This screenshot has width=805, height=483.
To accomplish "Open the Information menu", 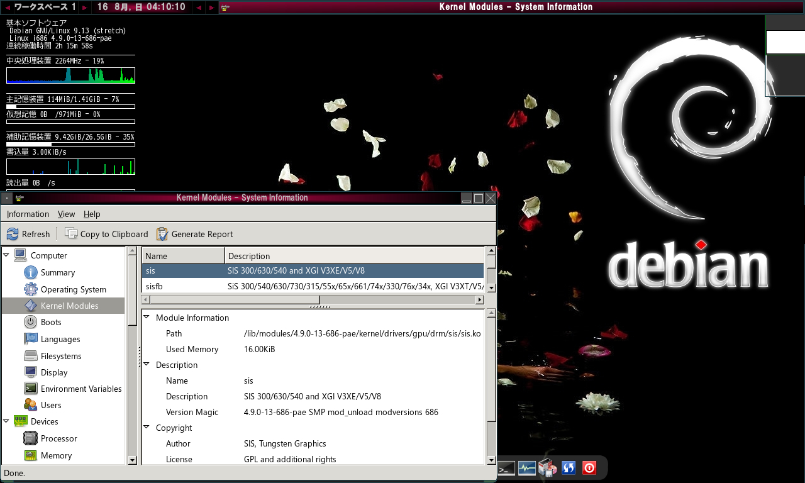I will tap(28, 214).
